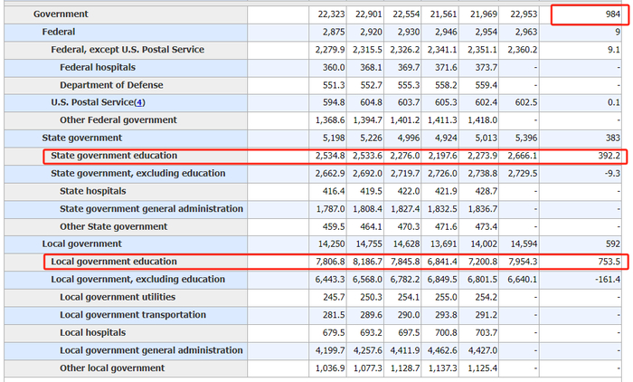Select the Local government transportation row label
This screenshot has height=382, width=633.
[x=131, y=315]
